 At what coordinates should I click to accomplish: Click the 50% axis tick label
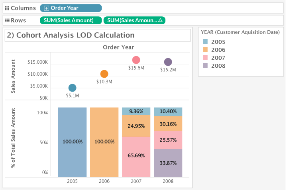coord(44,143)
